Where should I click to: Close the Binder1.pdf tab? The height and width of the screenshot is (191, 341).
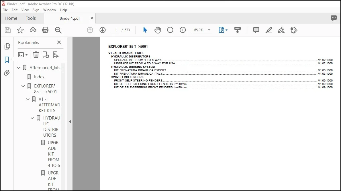point(92,18)
